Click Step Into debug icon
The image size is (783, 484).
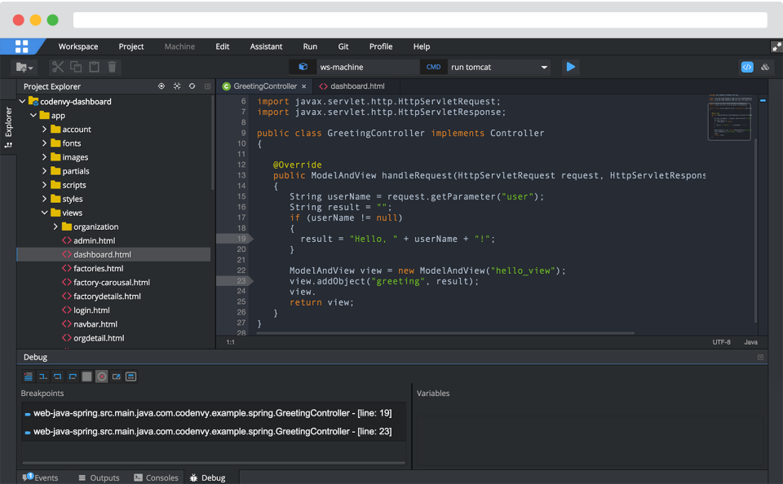tap(43, 376)
